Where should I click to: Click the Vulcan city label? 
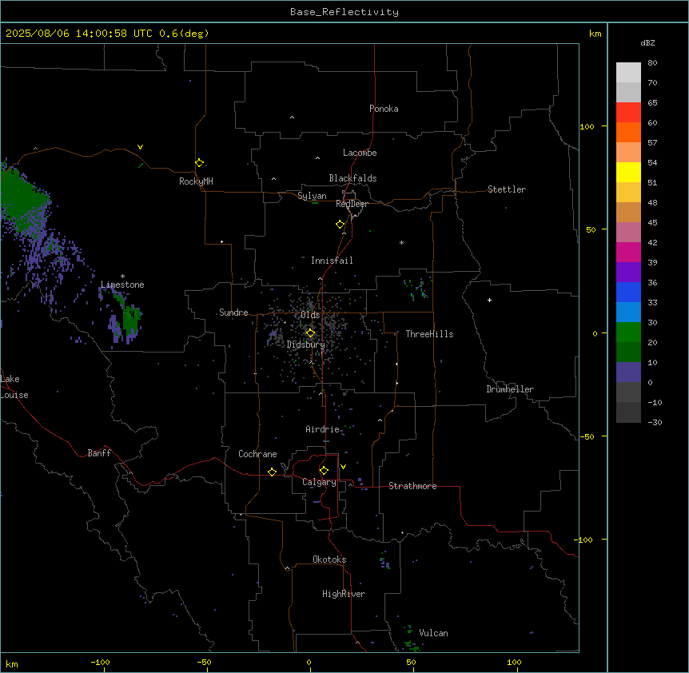[x=434, y=633]
